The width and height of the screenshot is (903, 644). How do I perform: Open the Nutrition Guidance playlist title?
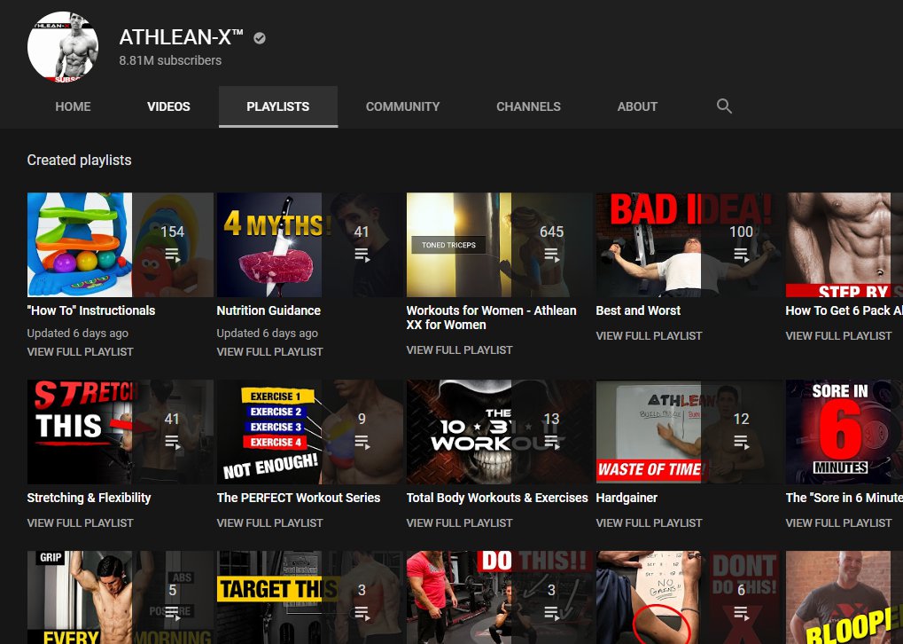coord(269,310)
